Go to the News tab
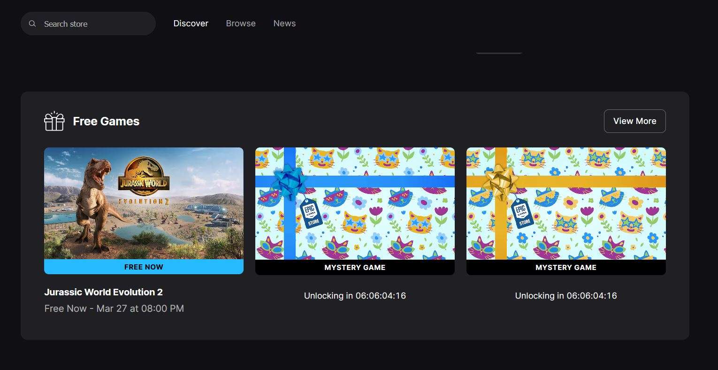The width and height of the screenshot is (718, 370). point(284,23)
